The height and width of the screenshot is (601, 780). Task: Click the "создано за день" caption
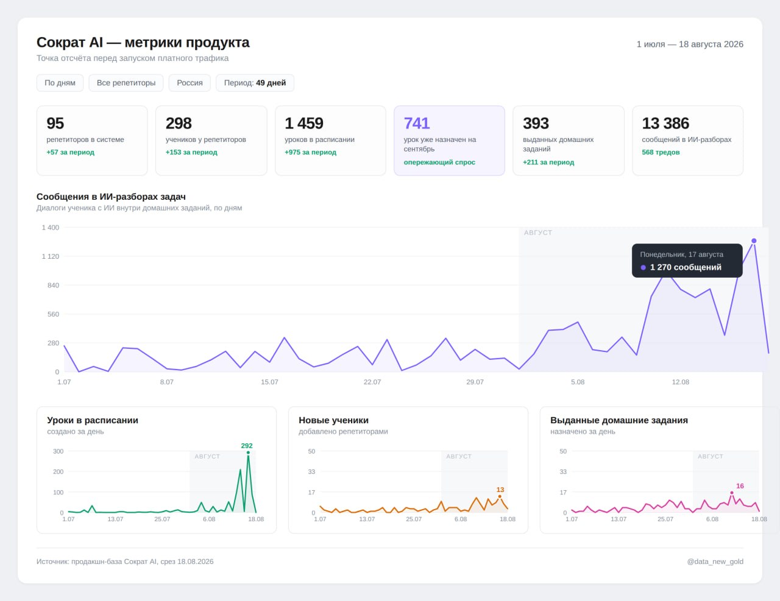pyautogui.click(x=76, y=432)
